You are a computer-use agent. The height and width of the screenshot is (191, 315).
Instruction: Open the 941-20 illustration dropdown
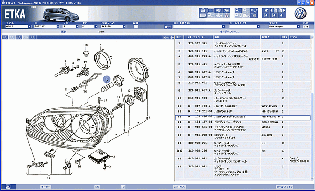(x=113, y=26)
